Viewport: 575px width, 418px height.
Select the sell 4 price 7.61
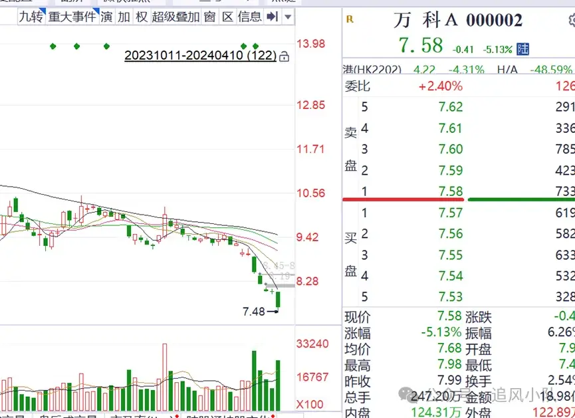point(451,128)
